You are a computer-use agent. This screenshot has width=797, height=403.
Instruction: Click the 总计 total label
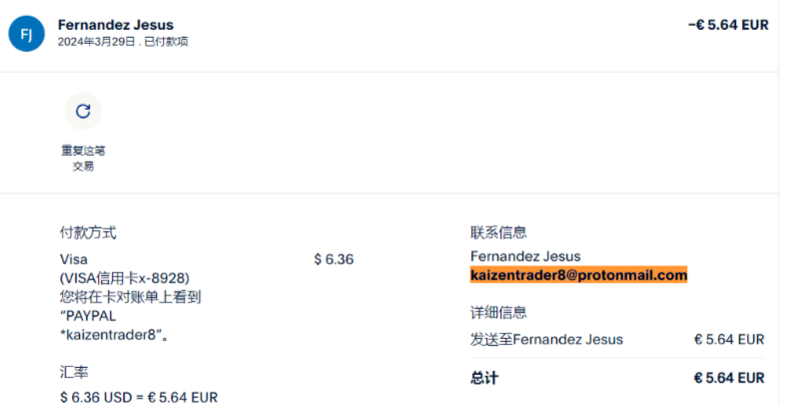point(484,378)
